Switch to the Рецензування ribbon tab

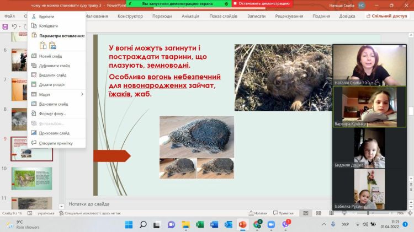(289, 16)
